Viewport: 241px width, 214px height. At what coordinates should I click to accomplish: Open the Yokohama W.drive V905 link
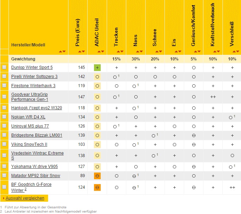(x=34, y=167)
